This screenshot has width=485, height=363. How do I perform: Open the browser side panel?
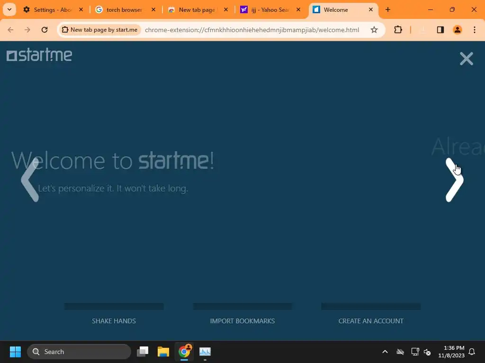(440, 30)
